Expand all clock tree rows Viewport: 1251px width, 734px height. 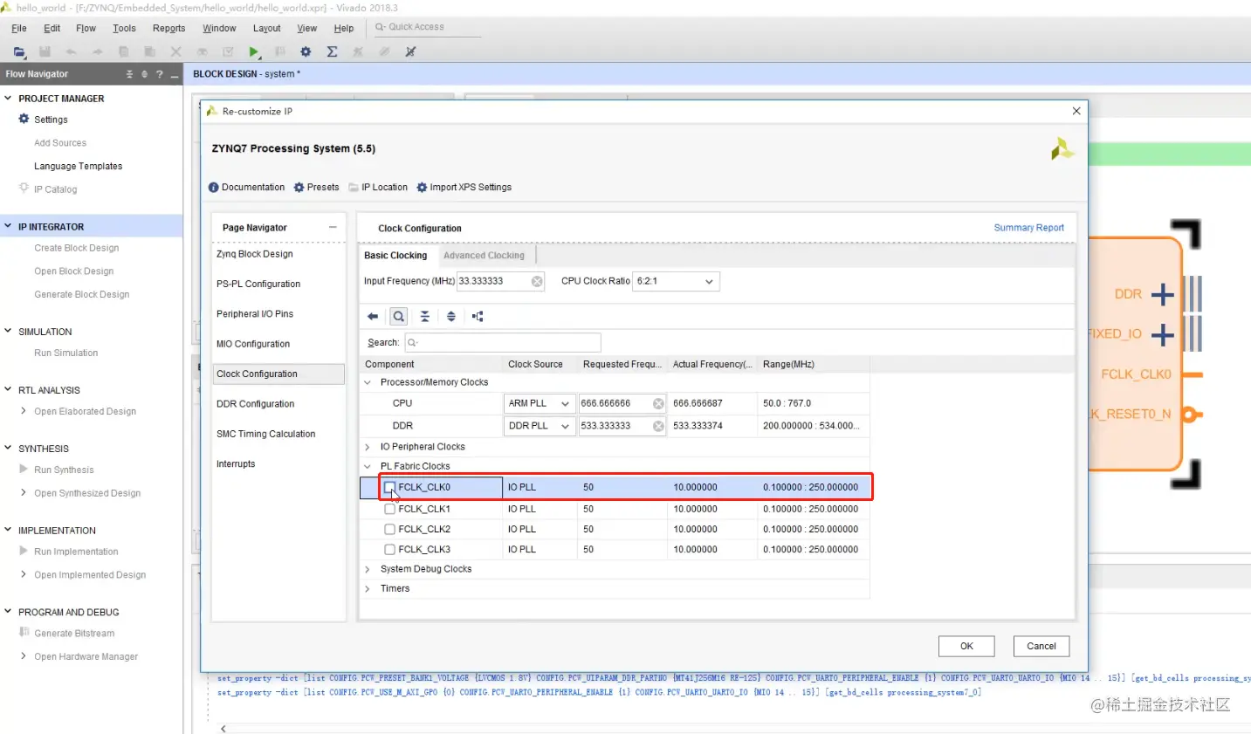pyautogui.click(x=451, y=317)
